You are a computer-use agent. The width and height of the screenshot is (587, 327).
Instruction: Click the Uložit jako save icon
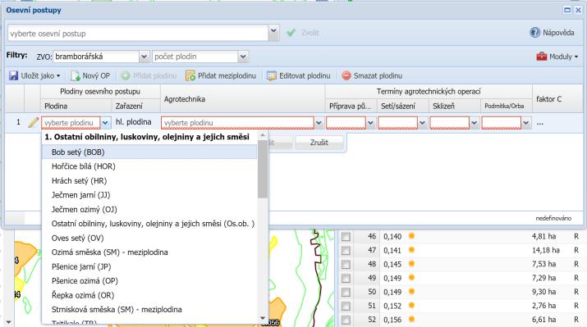click(x=14, y=76)
